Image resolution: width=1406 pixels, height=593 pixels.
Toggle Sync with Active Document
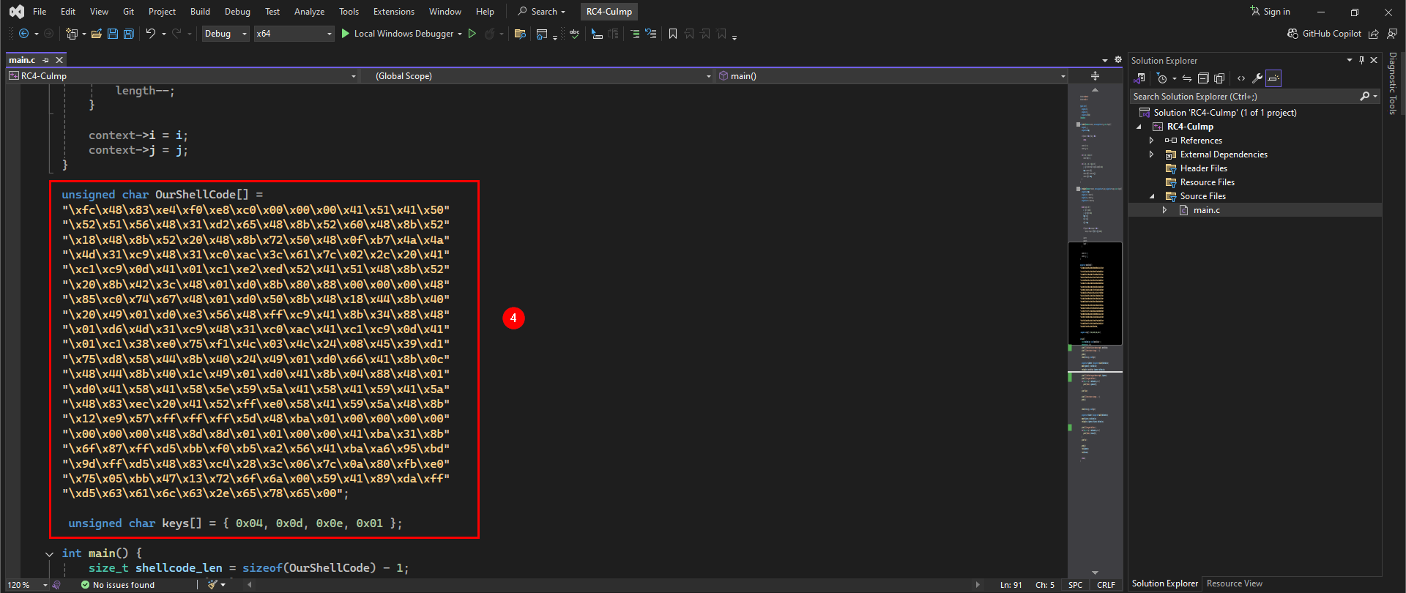pyautogui.click(x=1187, y=78)
